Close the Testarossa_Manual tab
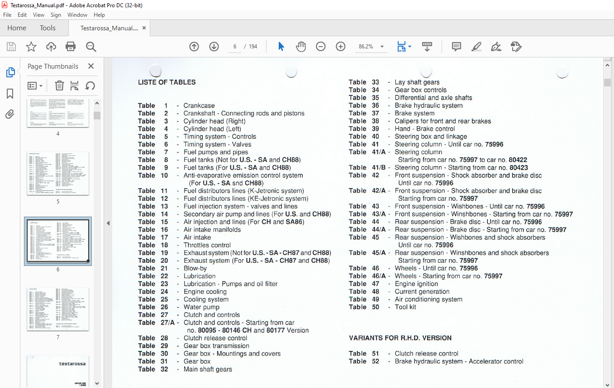 tap(144, 28)
